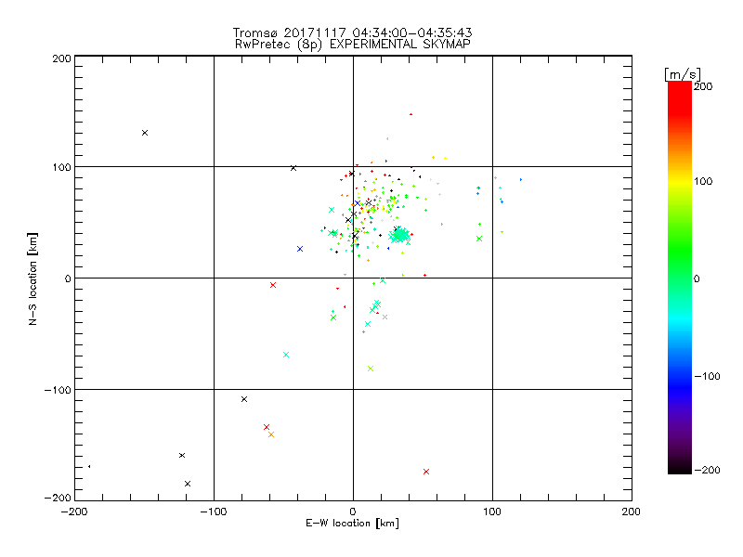Click the colorbar tick label '100'
Image resolution: width=743 pixels, height=557 pixels.
pyautogui.click(x=703, y=181)
